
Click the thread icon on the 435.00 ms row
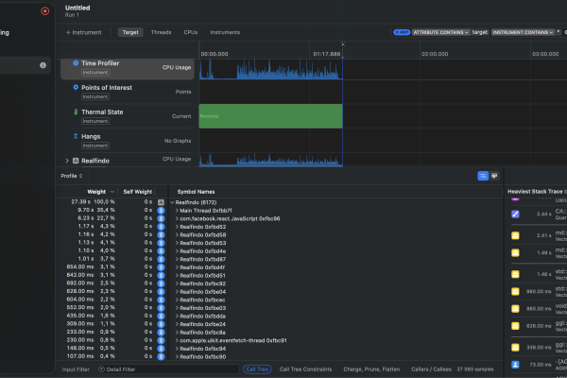pos(161,317)
